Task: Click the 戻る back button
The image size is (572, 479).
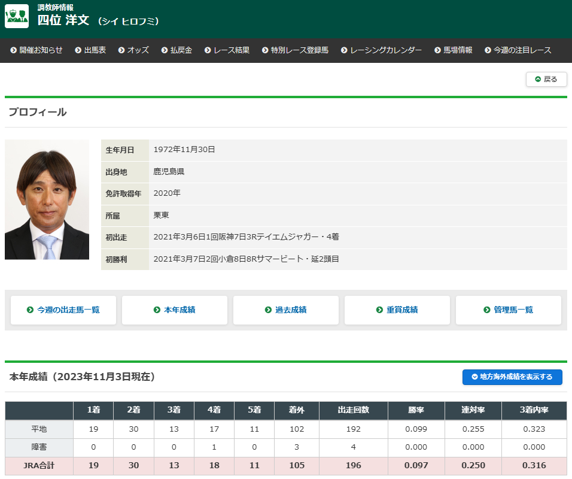Action: click(x=546, y=79)
